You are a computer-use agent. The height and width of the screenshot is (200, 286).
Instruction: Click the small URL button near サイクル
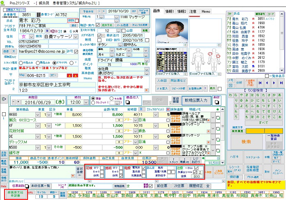coord(31,192)
